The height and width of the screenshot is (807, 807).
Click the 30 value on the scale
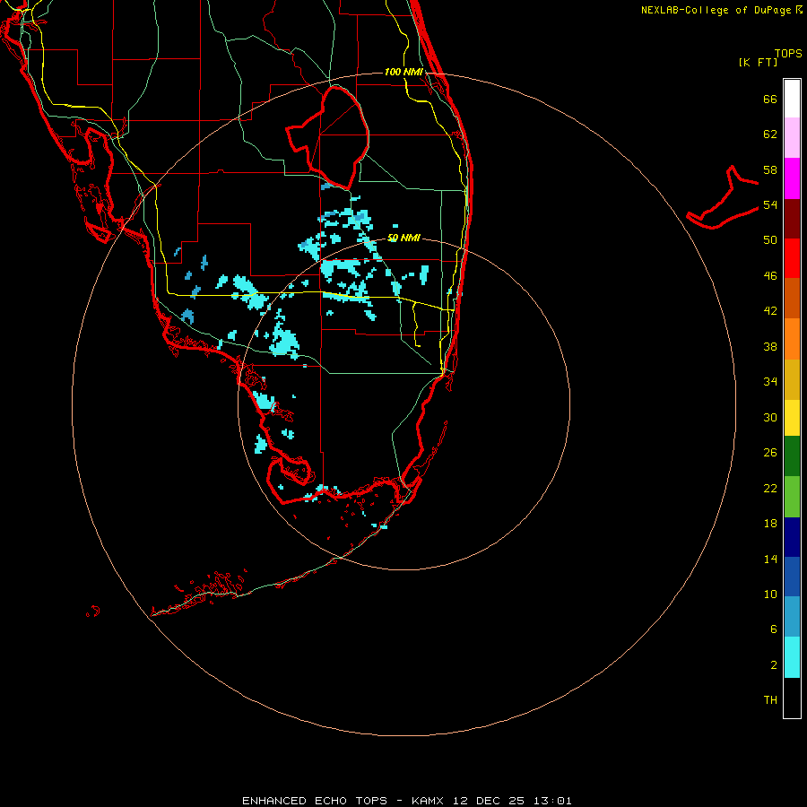coord(770,417)
